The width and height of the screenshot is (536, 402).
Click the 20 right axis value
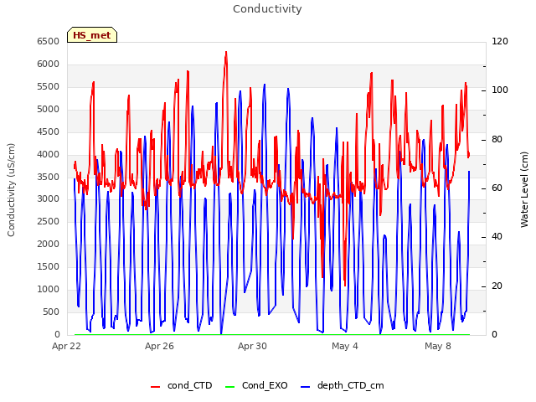pos(497,286)
